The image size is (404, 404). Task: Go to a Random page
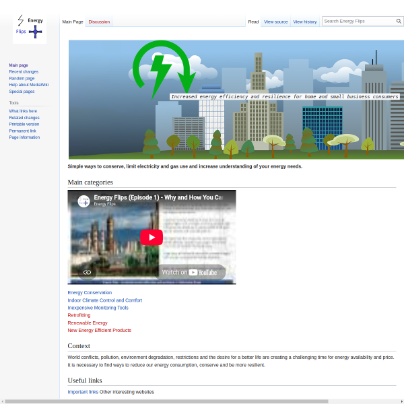[x=22, y=78]
